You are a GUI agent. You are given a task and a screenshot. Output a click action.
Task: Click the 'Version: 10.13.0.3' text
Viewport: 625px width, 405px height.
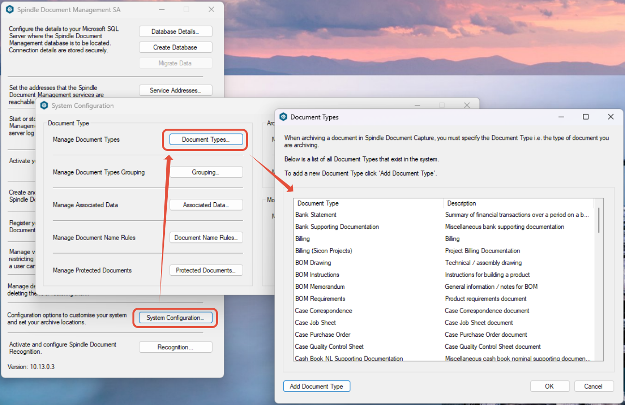tap(31, 367)
